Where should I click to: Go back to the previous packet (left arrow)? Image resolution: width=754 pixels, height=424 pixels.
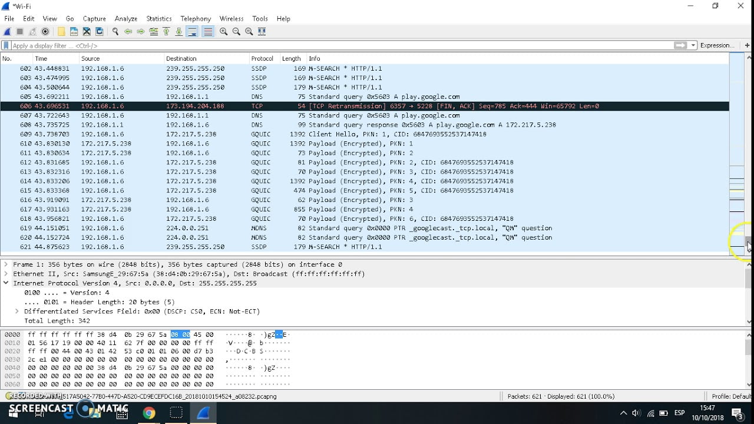[128, 32]
